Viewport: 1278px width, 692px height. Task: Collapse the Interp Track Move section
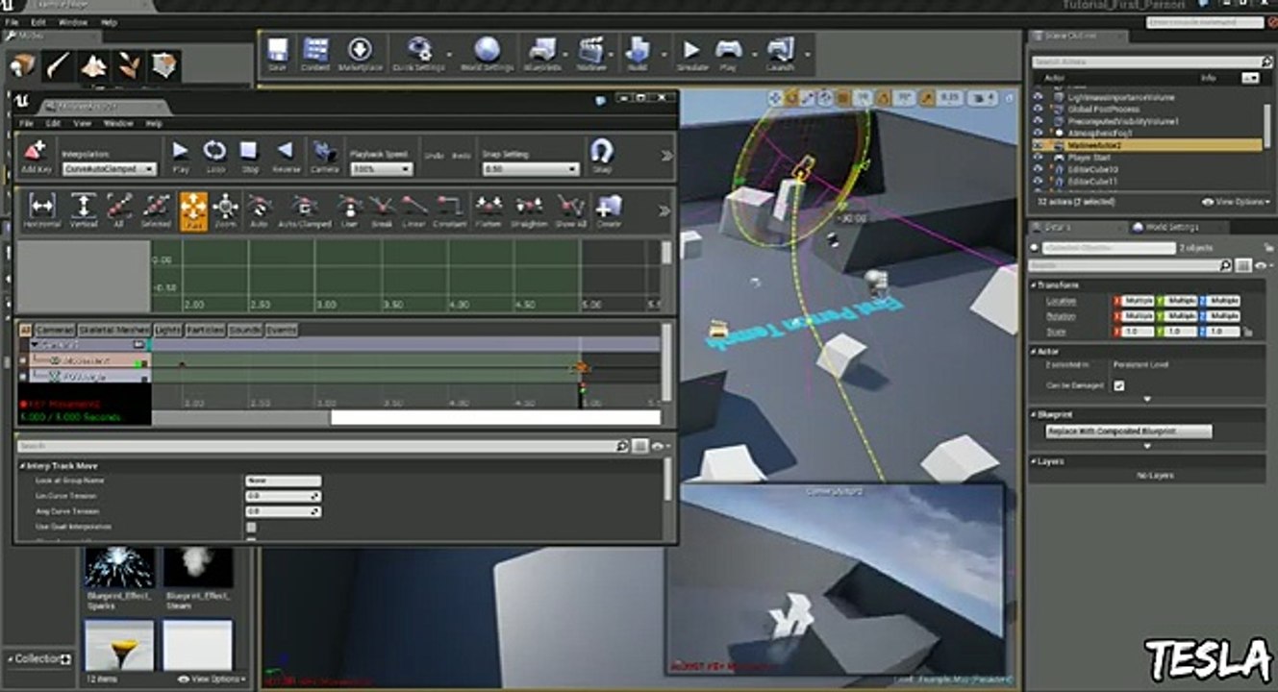(x=21, y=465)
